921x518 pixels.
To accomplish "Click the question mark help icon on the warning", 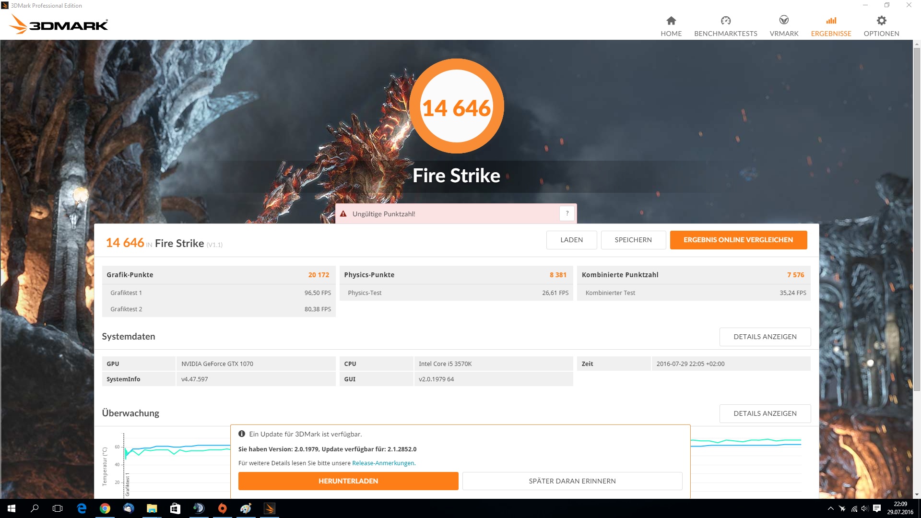I will coord(567,213).
